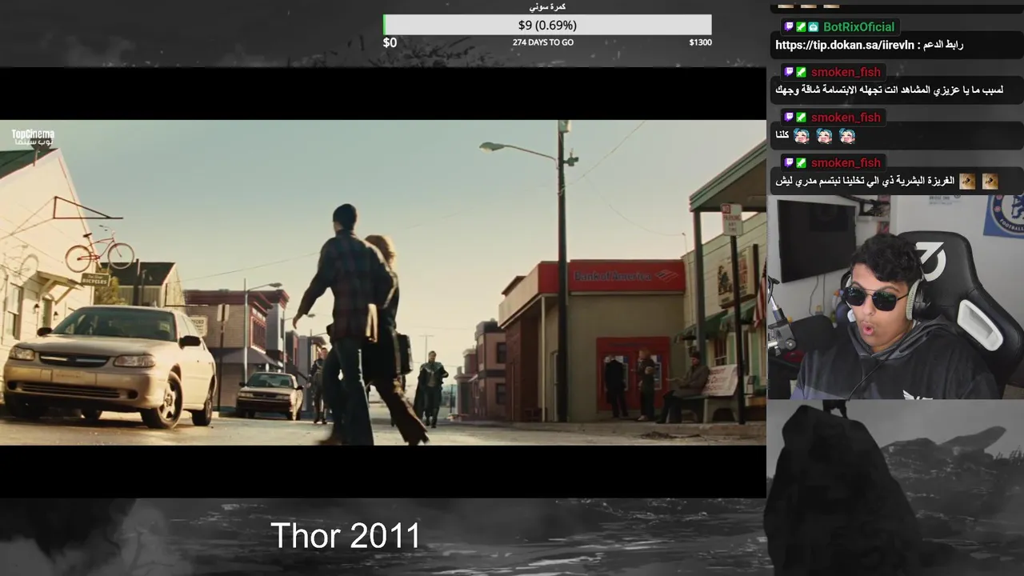The width and height of the screenshot is (1024, 576).
Task: Click the robot bot badge beside BotRixOficial
Action: (813, 27)
